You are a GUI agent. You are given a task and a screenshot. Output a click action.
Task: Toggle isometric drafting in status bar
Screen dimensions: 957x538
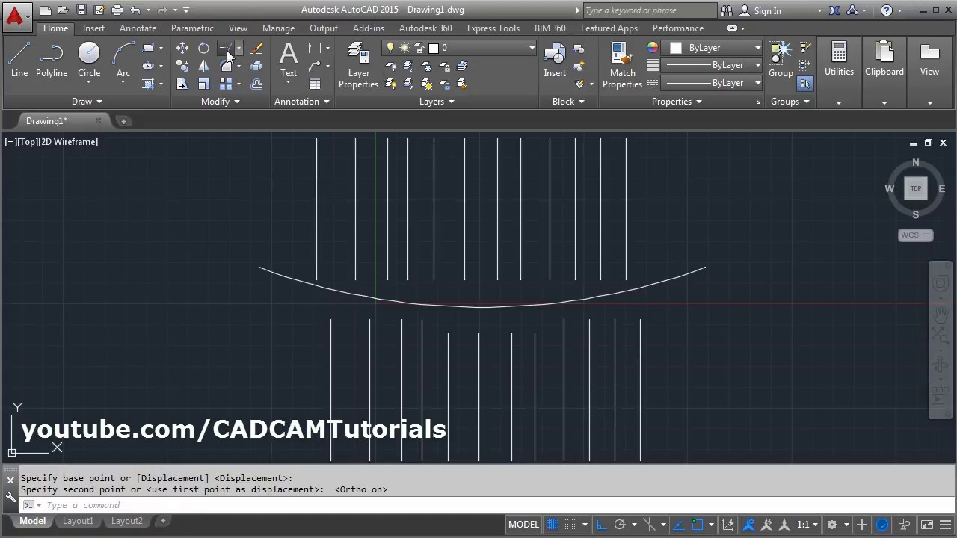650,525
